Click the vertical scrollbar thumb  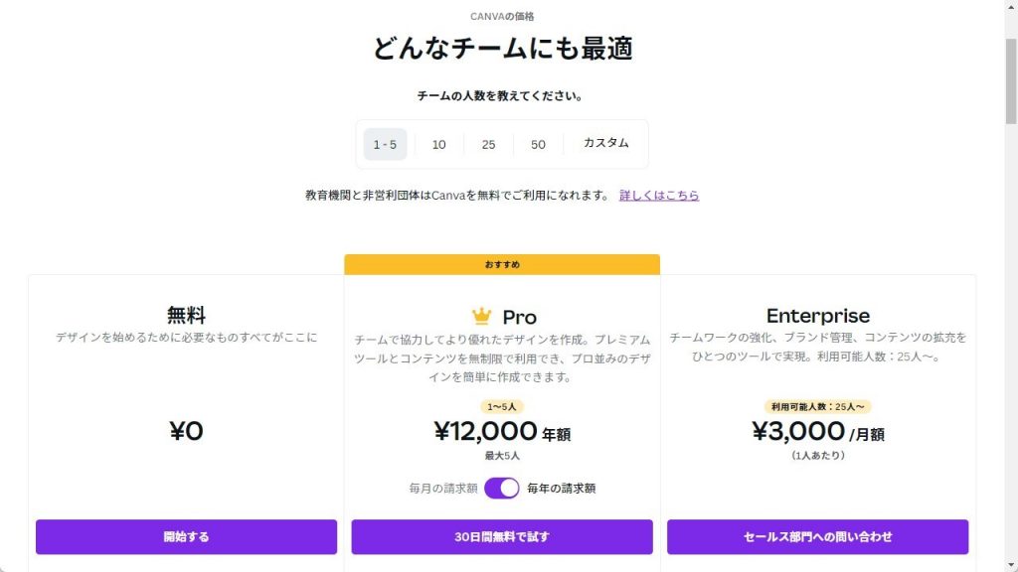coord(1011,81)
